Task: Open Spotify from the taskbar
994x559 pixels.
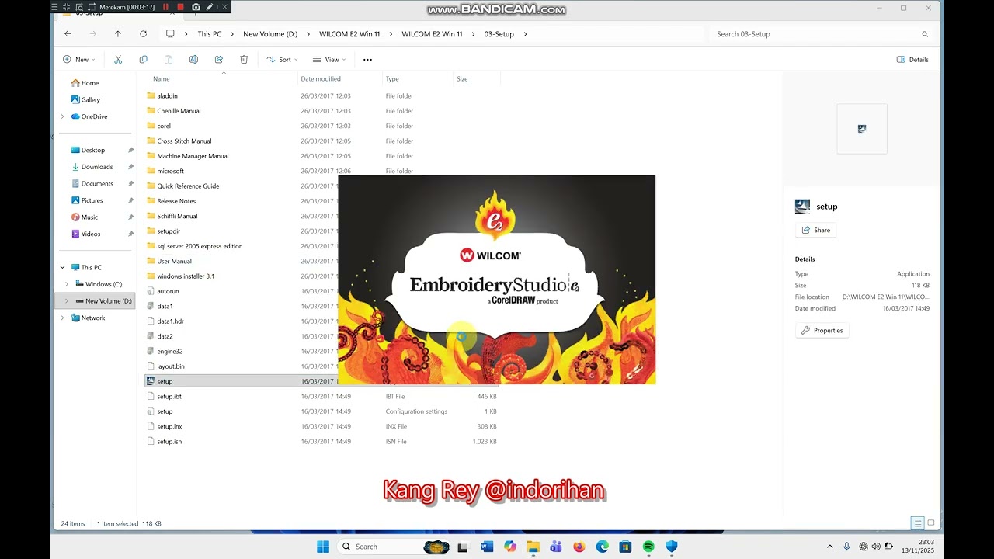Action: click(x=648, y=547)
